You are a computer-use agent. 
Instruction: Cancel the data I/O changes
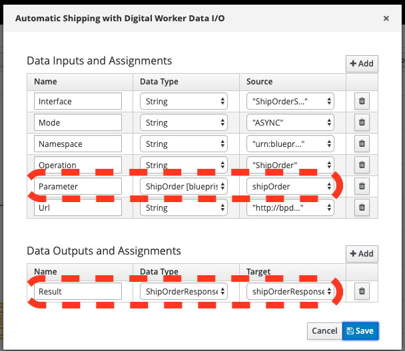click(x=324, y=330)
